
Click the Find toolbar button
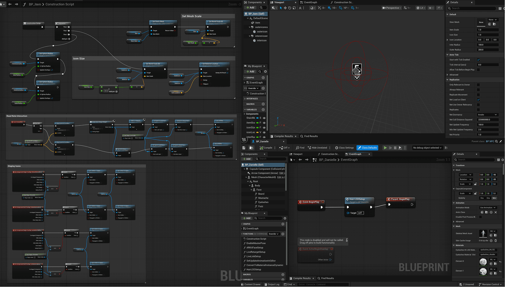point(300,148)
